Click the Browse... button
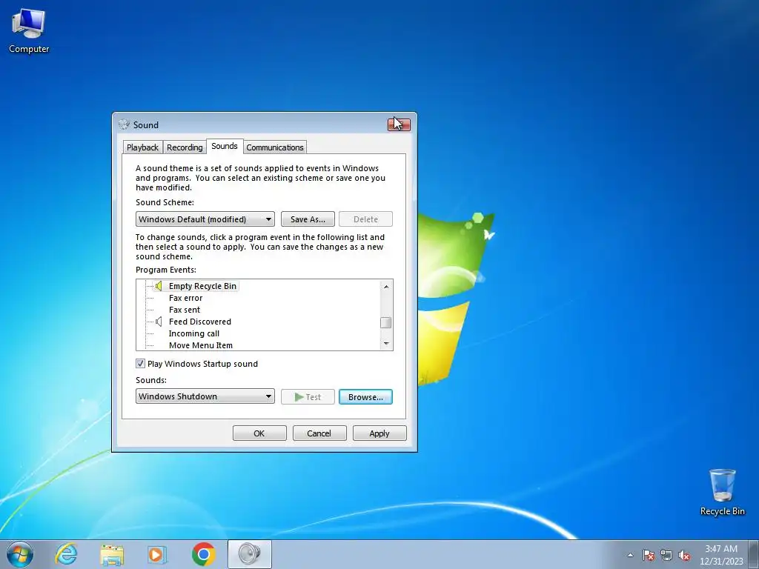This screenshot has width=759, height=569. coord(365,397)
